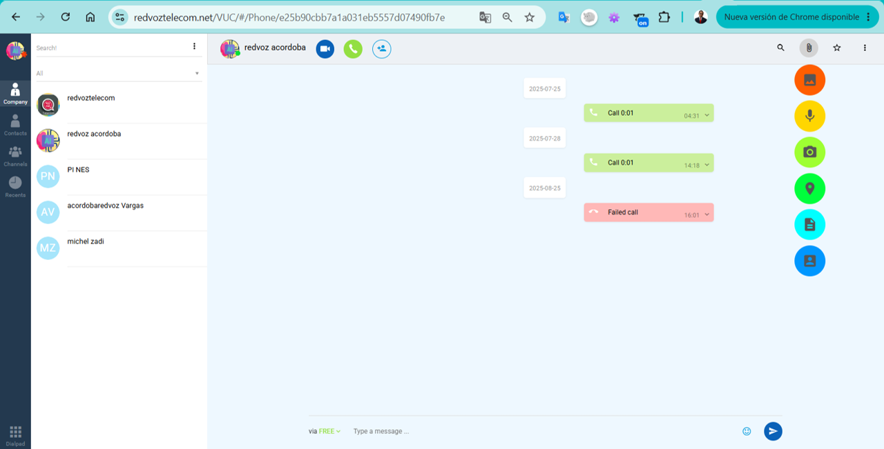Send the message with the blue arrow button

click(x=773, y=431)
